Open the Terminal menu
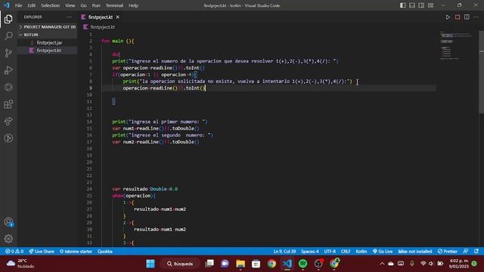484x272 pixels. tap(114, 5)
